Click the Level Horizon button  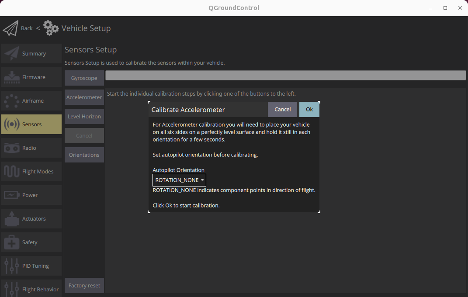pyautogui.click(x=84, y=117)
